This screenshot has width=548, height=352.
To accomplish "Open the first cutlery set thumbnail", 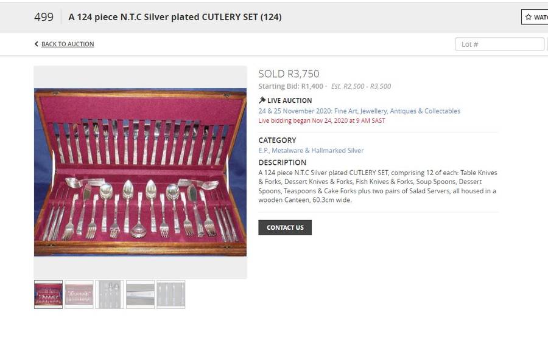I will click(48, 294).
